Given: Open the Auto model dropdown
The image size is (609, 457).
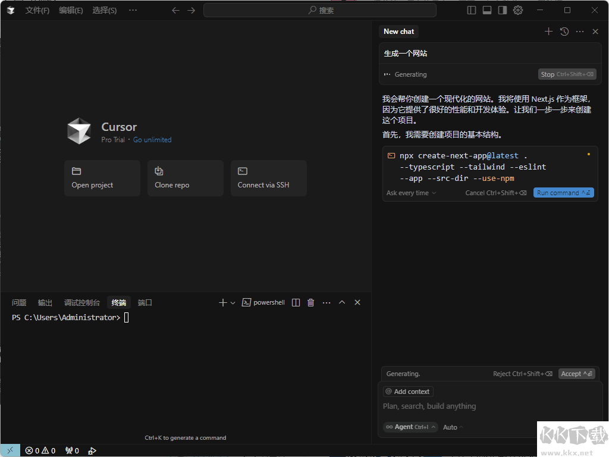Looking at the screenshot, I should 453,427.
